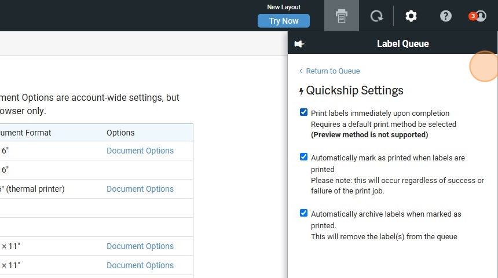The height and width of the screenshot is (278, 498).
Task: Click the refresh icon in top bar
Action: pos(376,16)
